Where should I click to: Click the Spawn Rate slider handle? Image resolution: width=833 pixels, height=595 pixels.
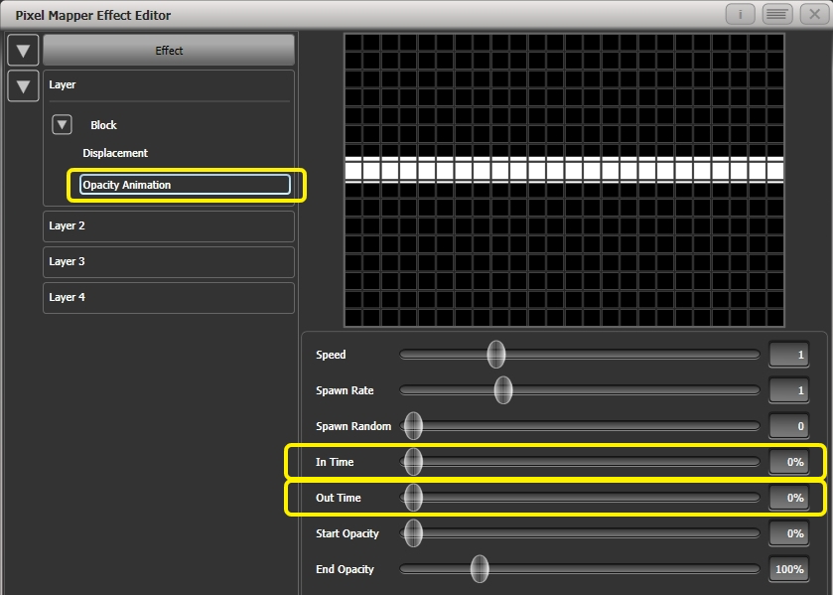point(503,389)
